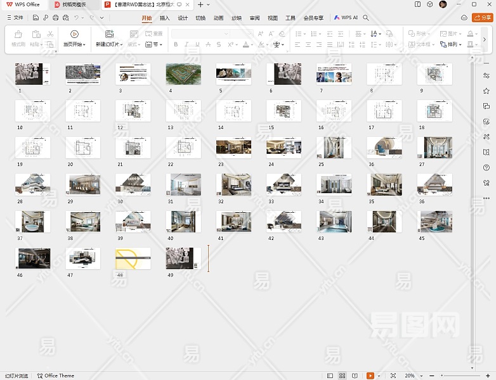Switch to normal view in status bar
The height and width of the screenshot is (380, 496).
[x=330, y=376]
